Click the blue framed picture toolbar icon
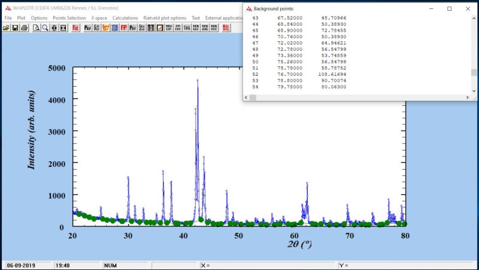Screen dimensions: 479x270 point(114,27)
